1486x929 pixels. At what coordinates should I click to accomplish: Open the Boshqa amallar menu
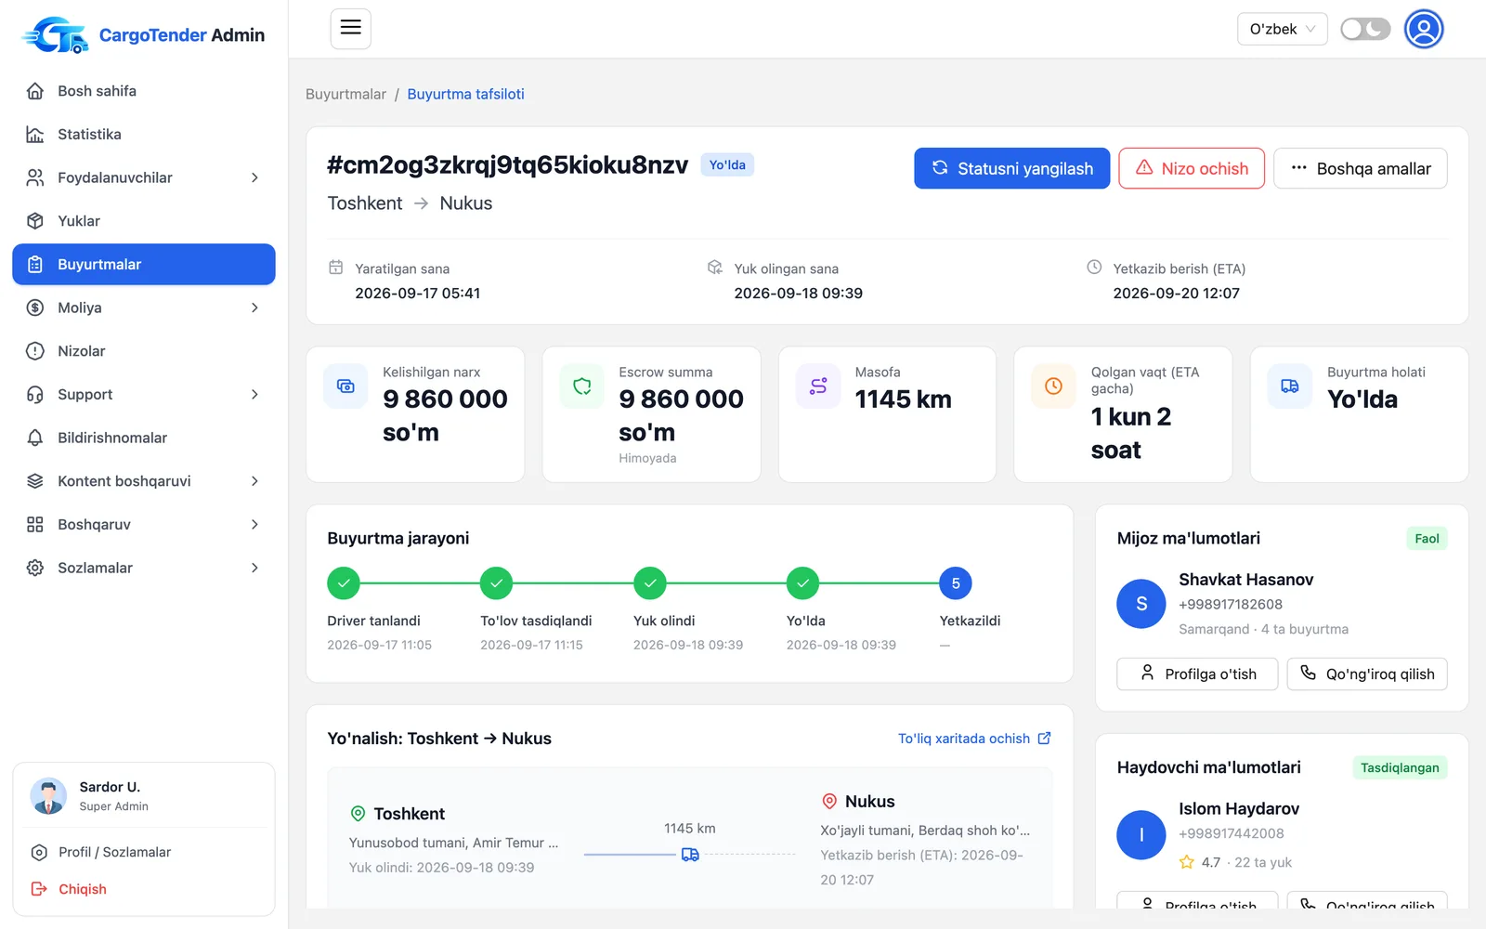point(1361,168)
